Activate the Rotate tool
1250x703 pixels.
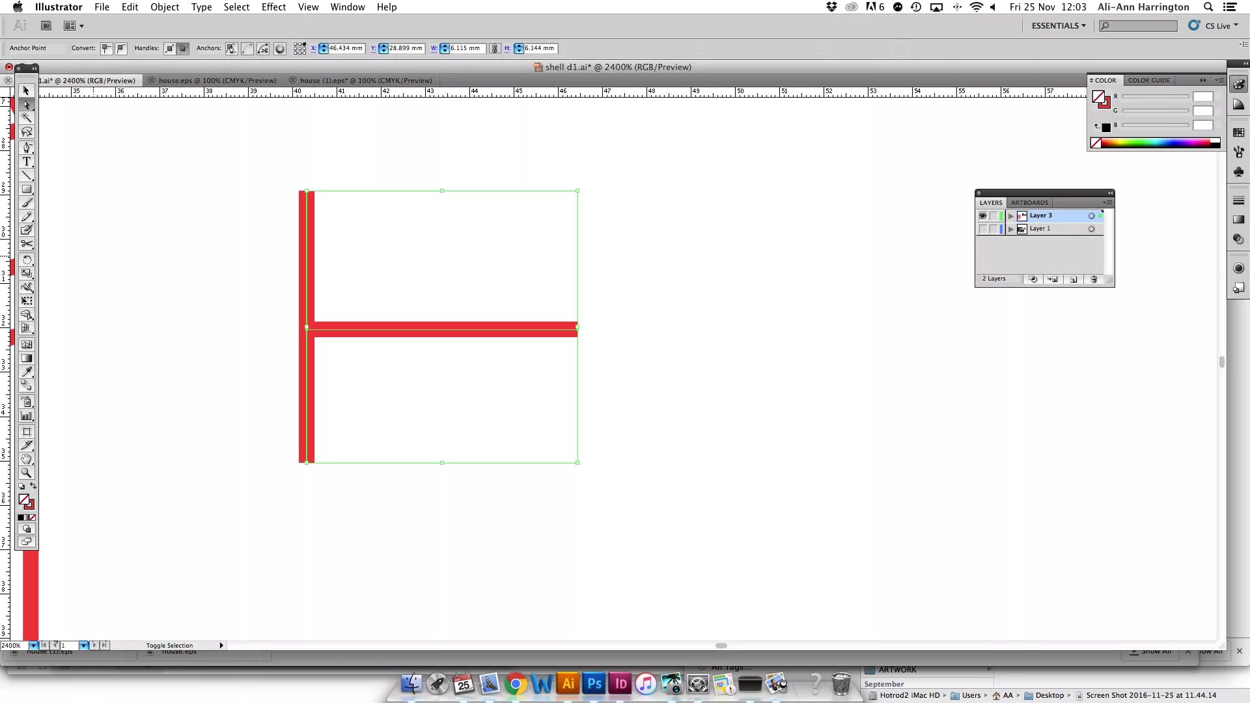pyautogui.click(x=27, y=260)
